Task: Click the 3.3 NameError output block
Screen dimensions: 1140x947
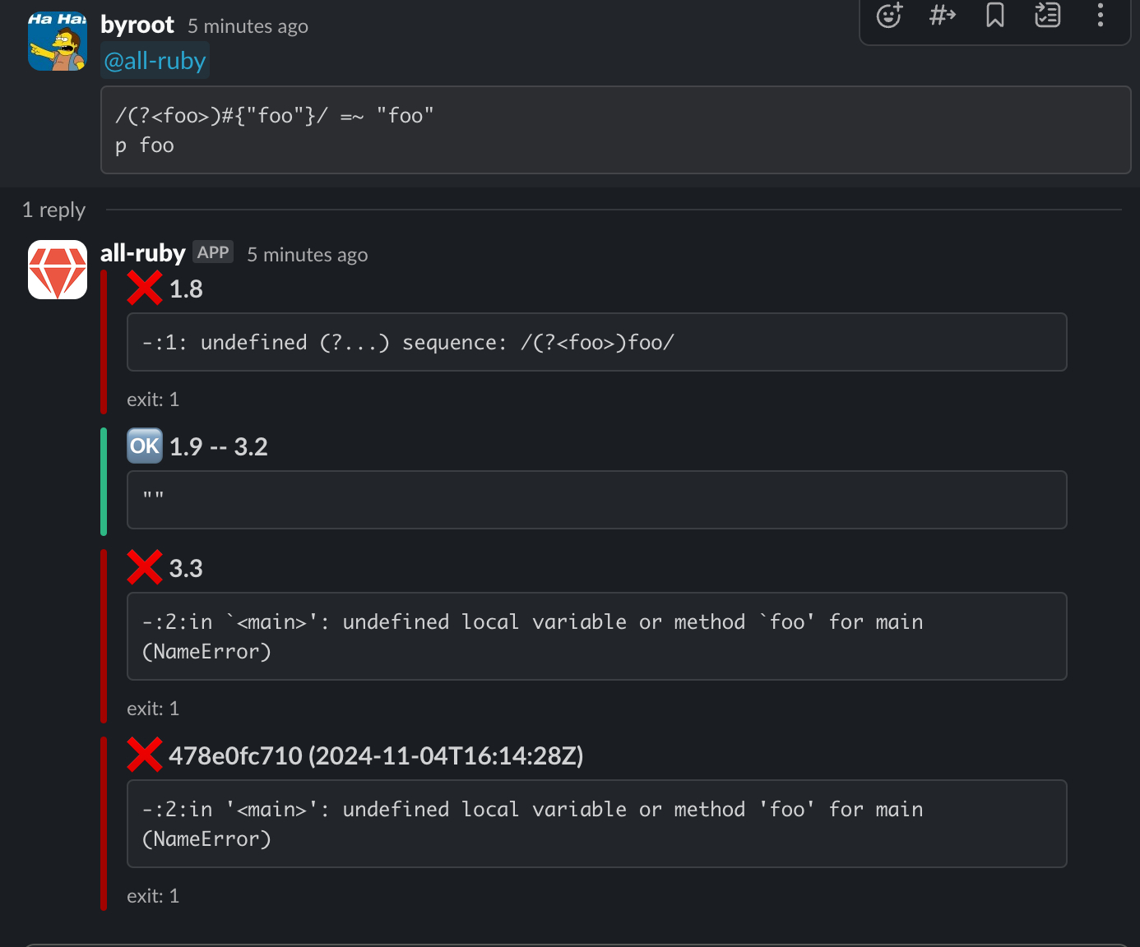Action: point(596,636)
